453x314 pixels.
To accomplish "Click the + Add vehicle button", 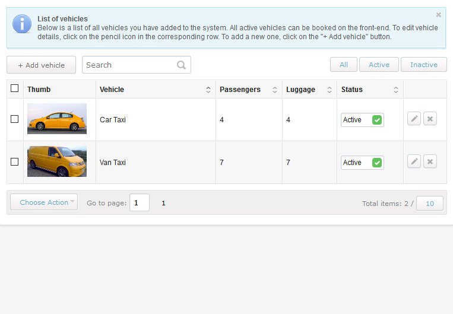I will (x=42, y=65).
